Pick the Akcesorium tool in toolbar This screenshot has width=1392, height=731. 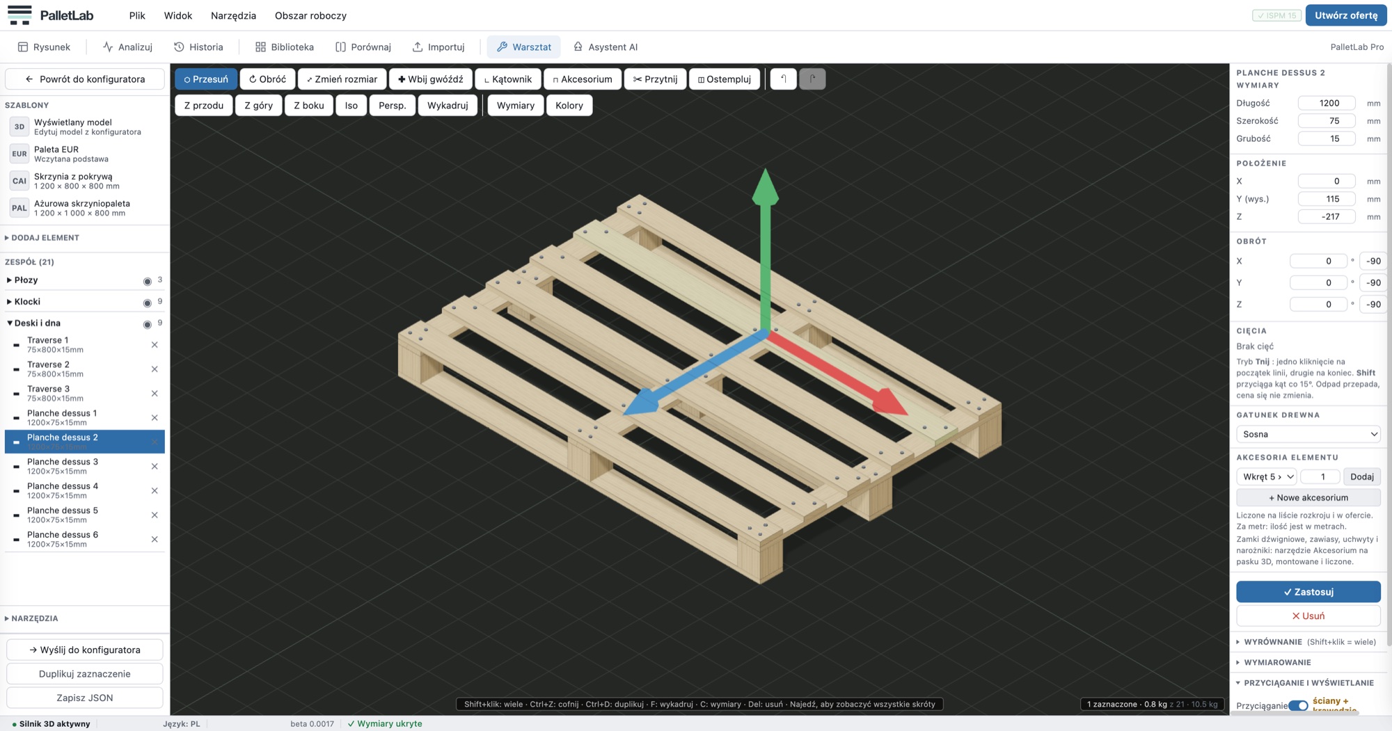pyautogui.click(x=583, y=79)
